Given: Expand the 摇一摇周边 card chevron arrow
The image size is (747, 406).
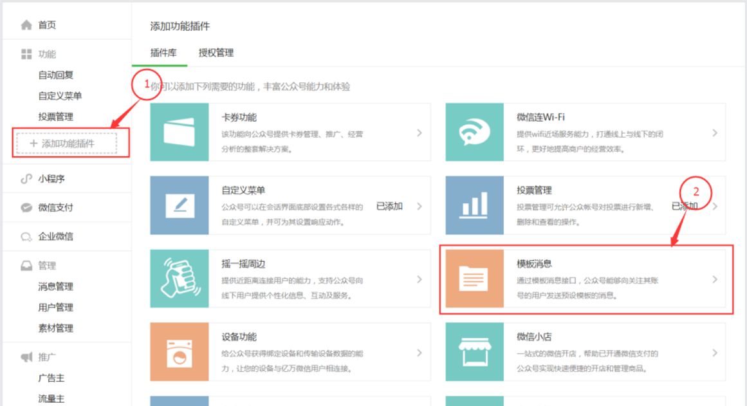Looking at the screenshot, I should (420, 279).
